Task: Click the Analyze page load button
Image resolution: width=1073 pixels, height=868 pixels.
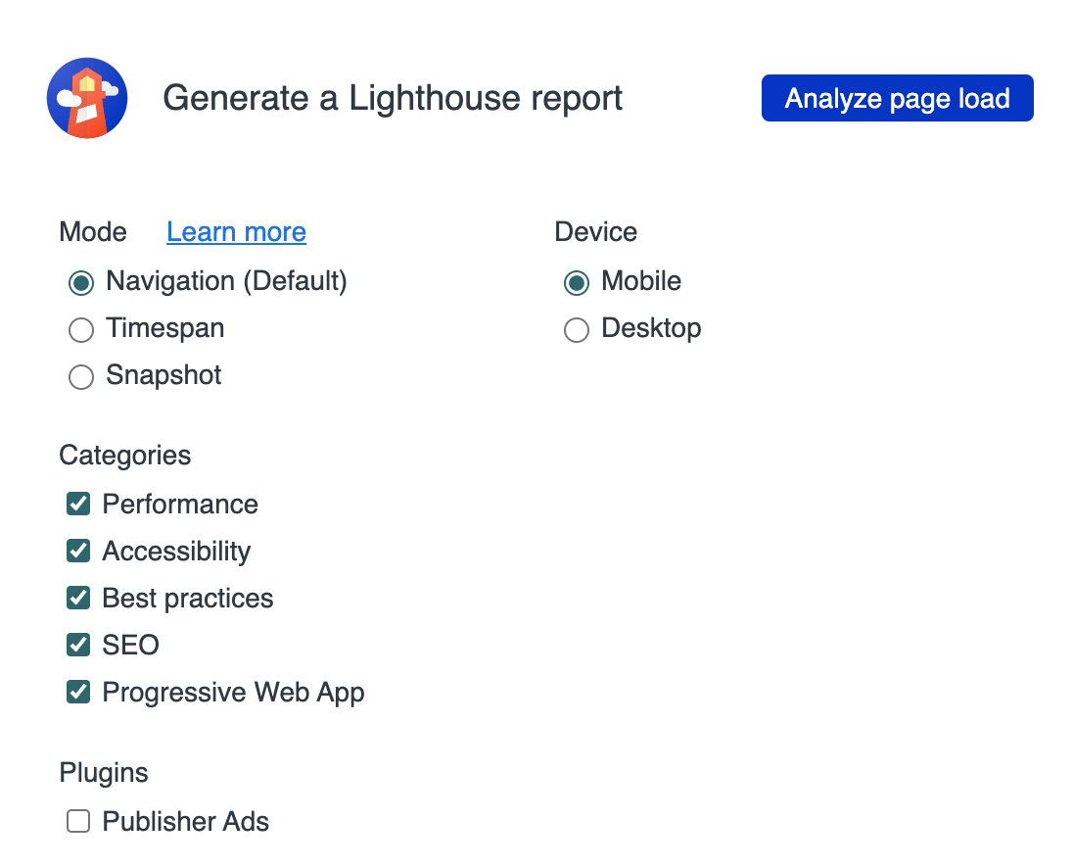Action: point(897,98)
